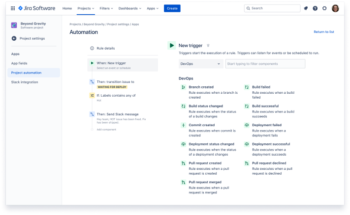The image size is (350, 215).
Task: Click the Return to list link
Action: point(323,32)
